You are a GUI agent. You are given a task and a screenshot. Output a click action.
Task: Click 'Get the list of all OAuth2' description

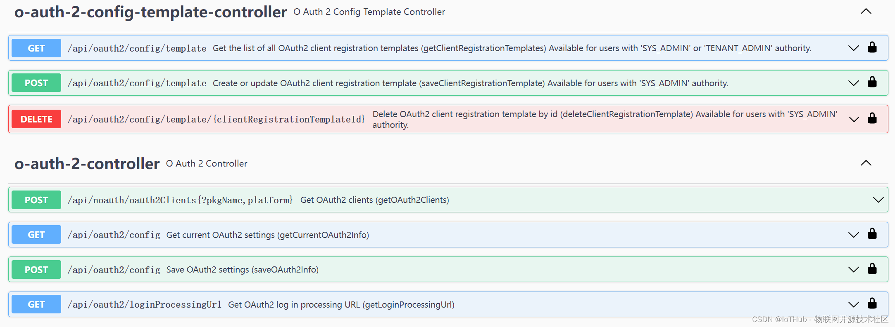pyautogui.click(x=512, y=48)
